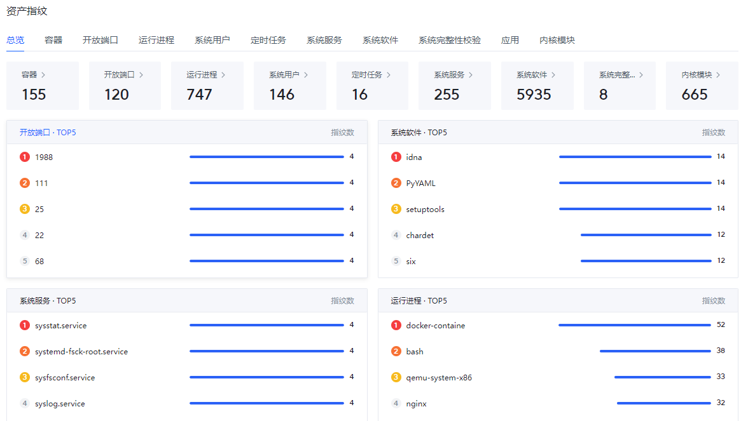Click the yellow rank 3 badge beside qemu-system-x86
This screenshot has width=748, height=421.
pos(396,377)
